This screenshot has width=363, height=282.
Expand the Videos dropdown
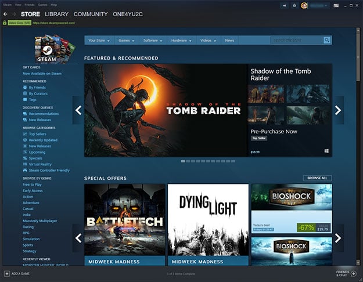pos(208,40)
